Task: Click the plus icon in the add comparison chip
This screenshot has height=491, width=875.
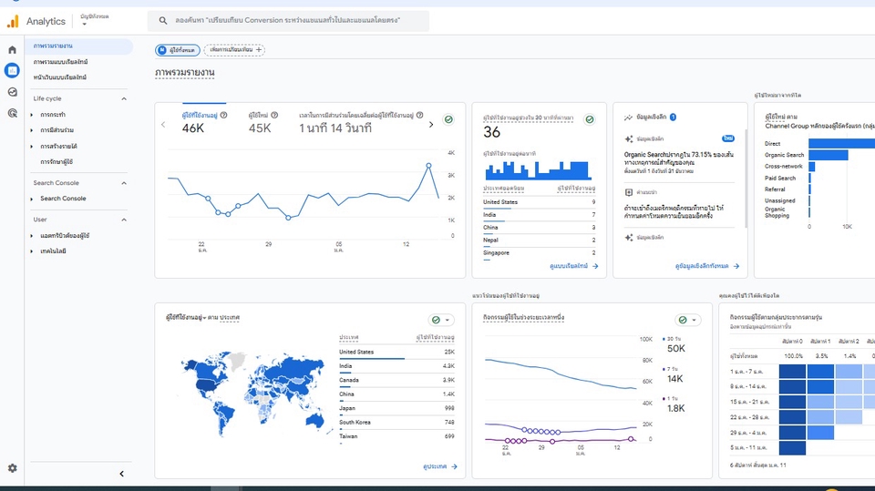Action: tap(258, 50)
